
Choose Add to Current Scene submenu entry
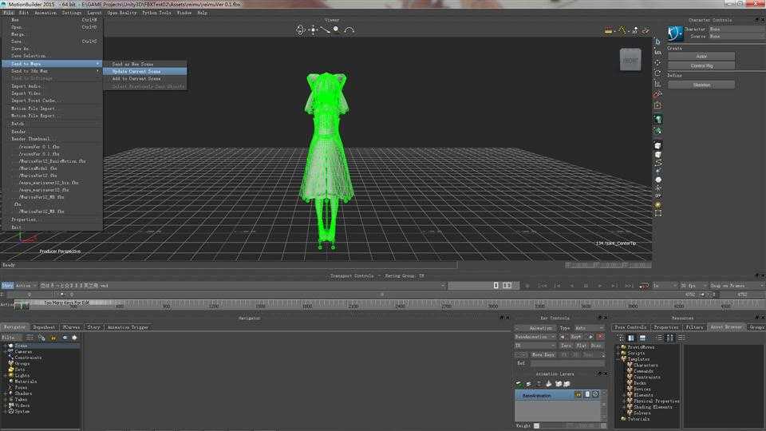pyautogui.click(x=136, y=79)
